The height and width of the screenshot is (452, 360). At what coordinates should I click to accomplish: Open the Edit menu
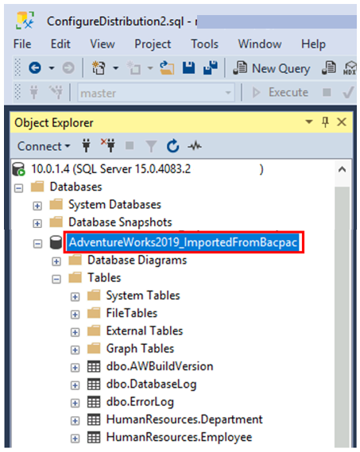pyautogui.click(x=60, y=44)
